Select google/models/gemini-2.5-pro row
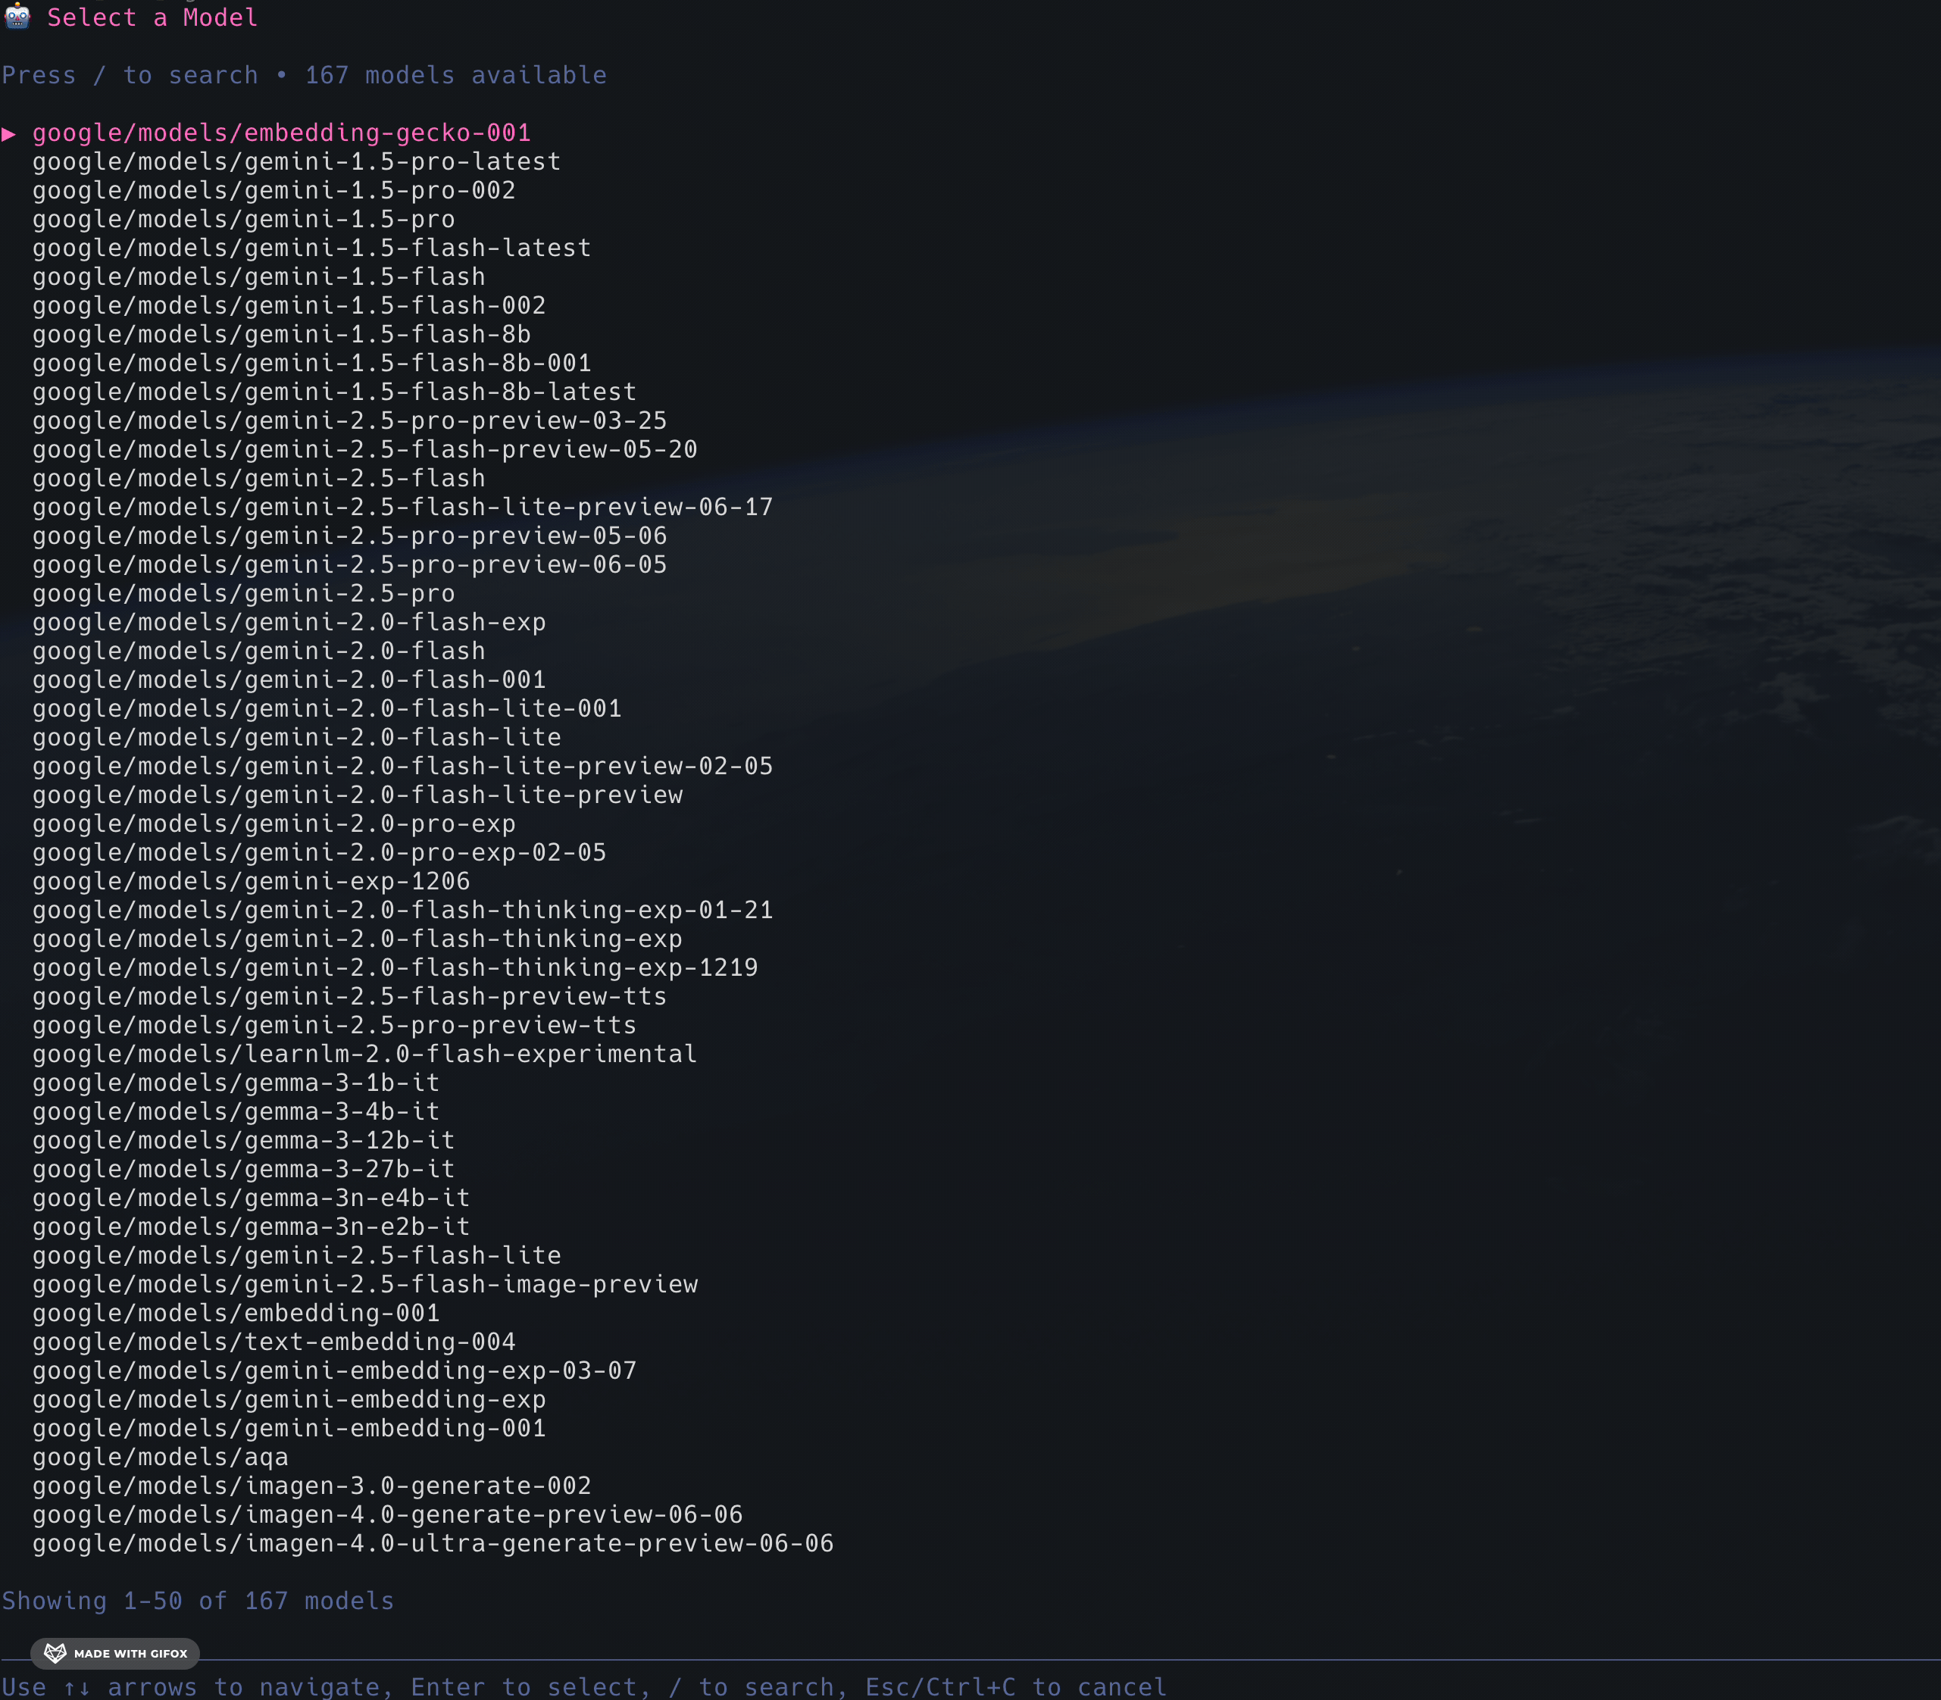 244,594
